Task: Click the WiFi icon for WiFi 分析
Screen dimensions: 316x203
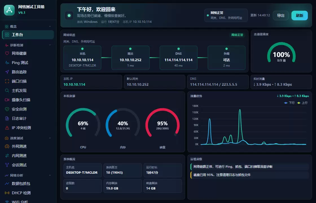Action: 7,201
